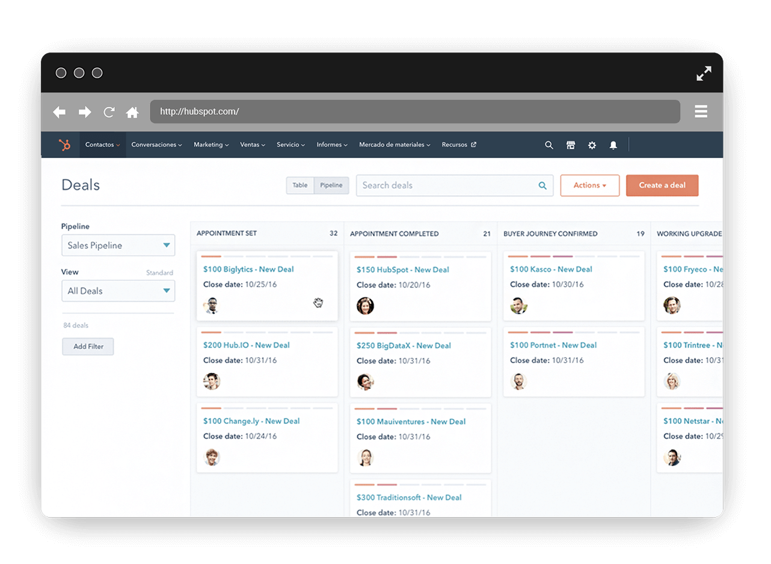Image resolution: width=771 pixels, height=564 pixels.
Task: Reload the page with the refresh icon
Action: [x=109, y=112]
